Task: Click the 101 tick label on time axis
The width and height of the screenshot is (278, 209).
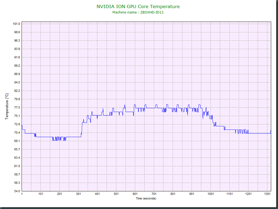Action: coord(41,194)
